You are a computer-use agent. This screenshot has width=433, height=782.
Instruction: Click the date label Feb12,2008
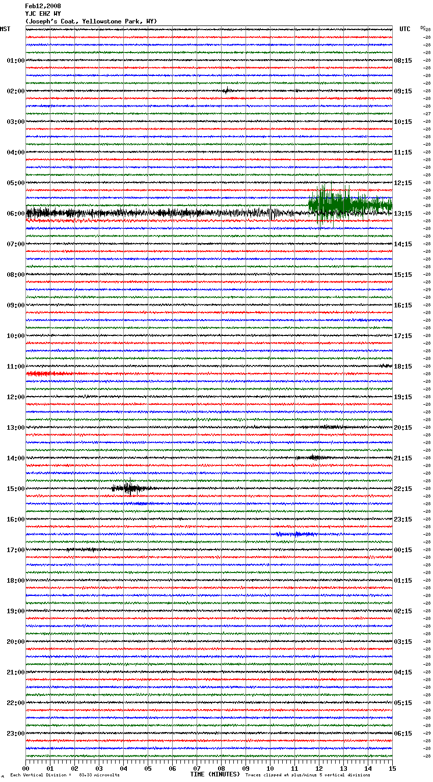[x=43, y=6]
